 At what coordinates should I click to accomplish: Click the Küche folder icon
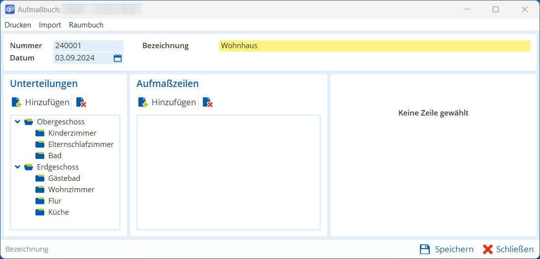click(40, 212)
